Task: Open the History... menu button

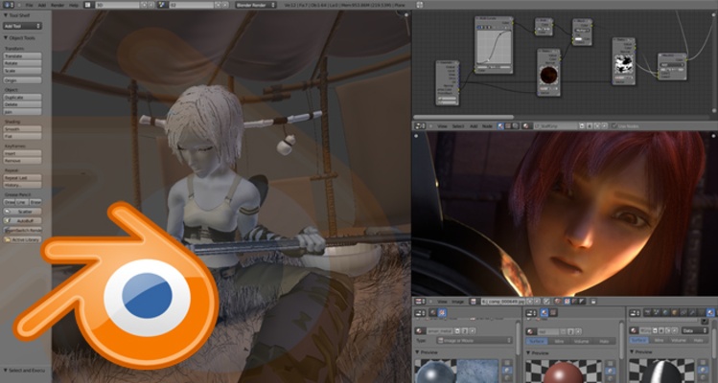Action: click(x=22, y=185)
